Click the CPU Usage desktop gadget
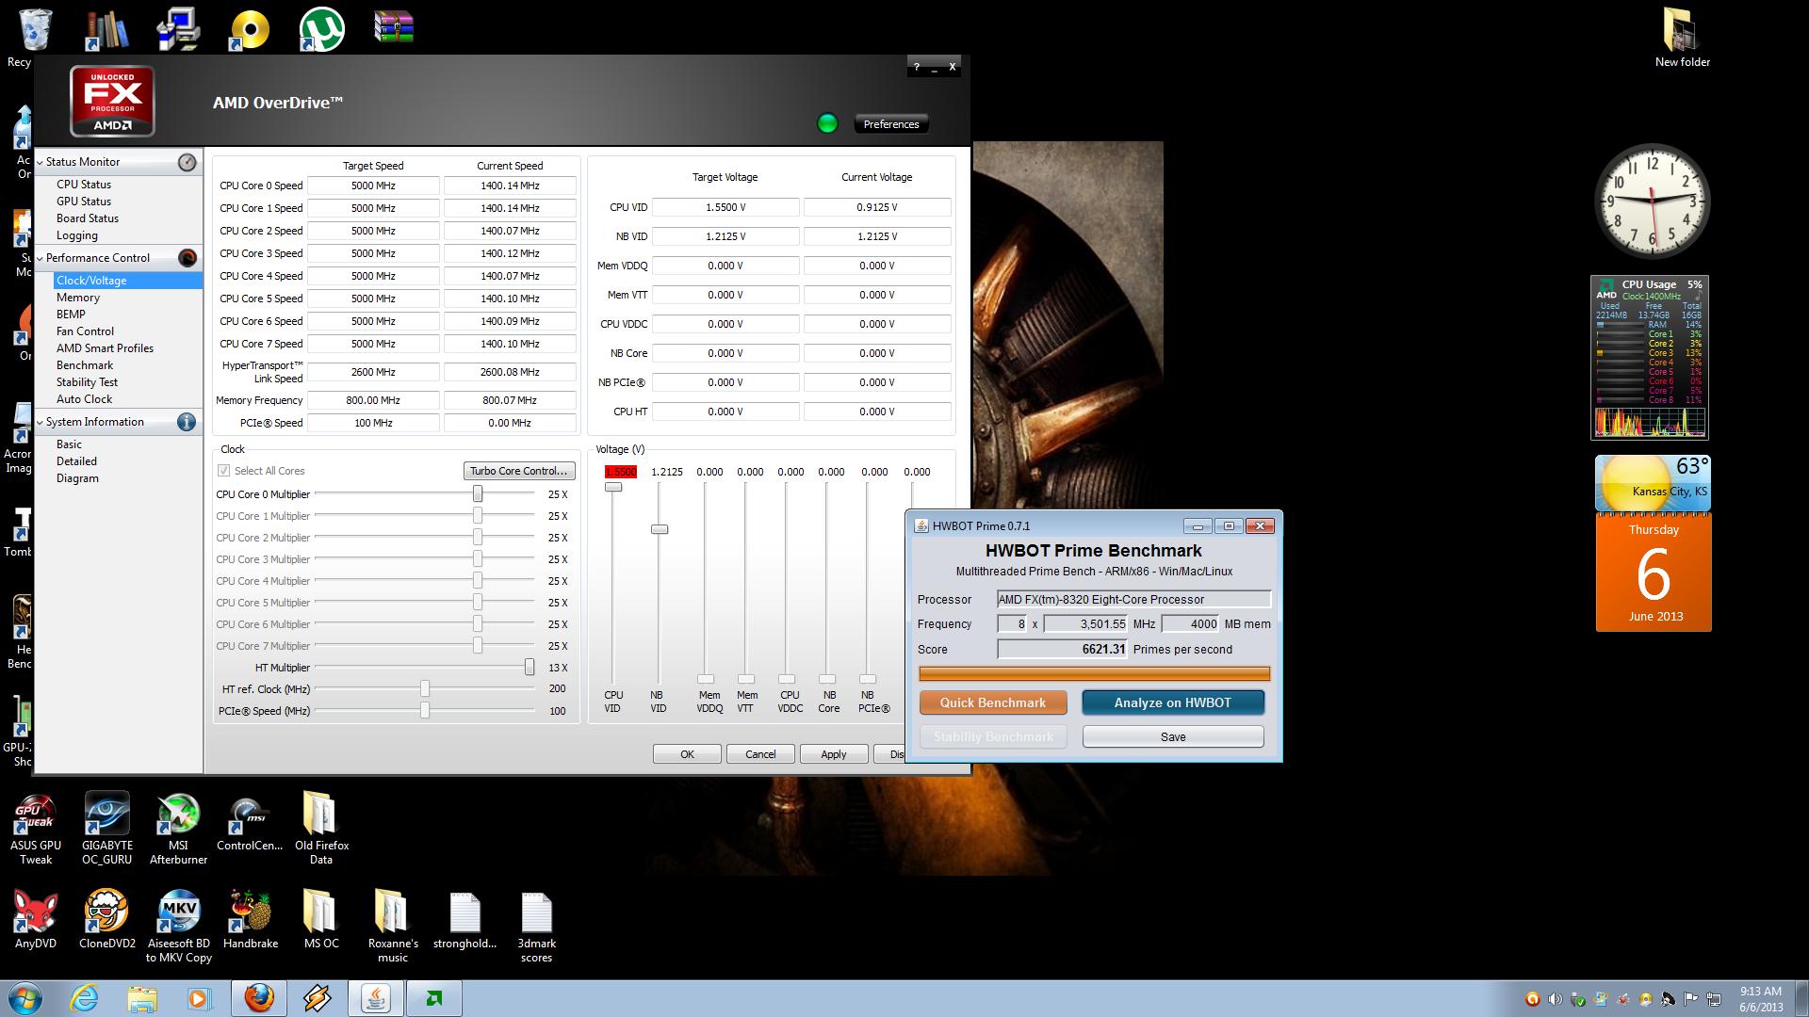The image size is (1809, 1017). pyautogui.click(x=1650, y=358)
